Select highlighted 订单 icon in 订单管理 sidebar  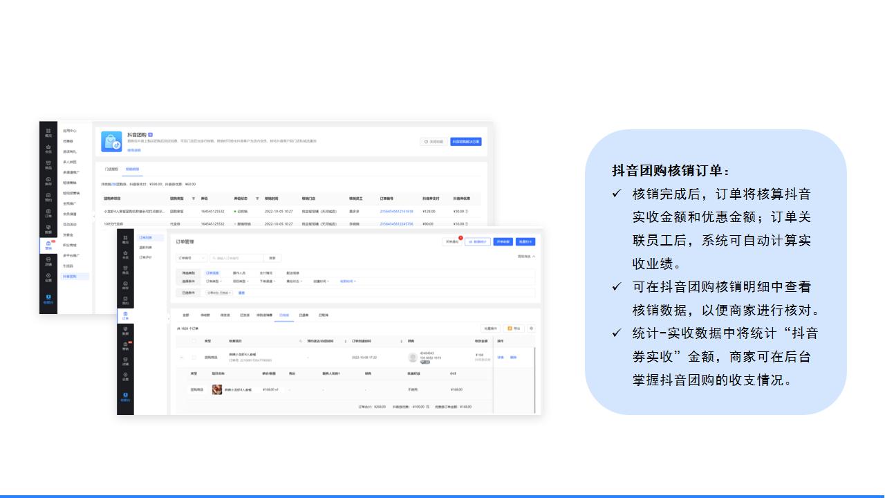[x=125, y=316]
